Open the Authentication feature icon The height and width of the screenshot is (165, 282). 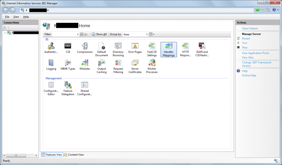(51, 48)
